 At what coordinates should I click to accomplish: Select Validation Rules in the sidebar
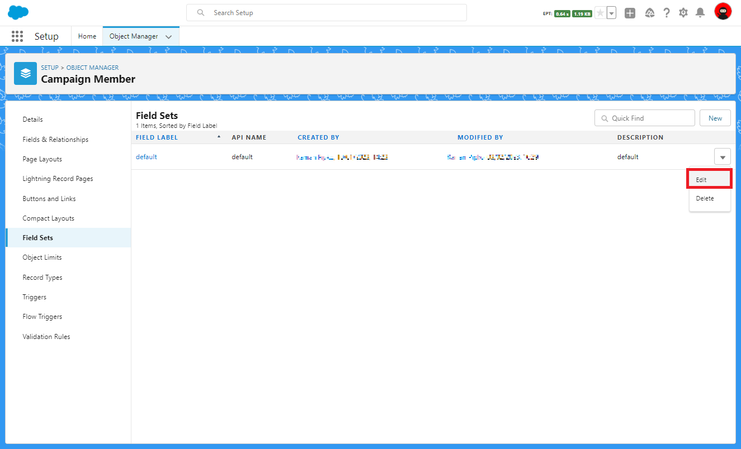(x=46, y=336)
